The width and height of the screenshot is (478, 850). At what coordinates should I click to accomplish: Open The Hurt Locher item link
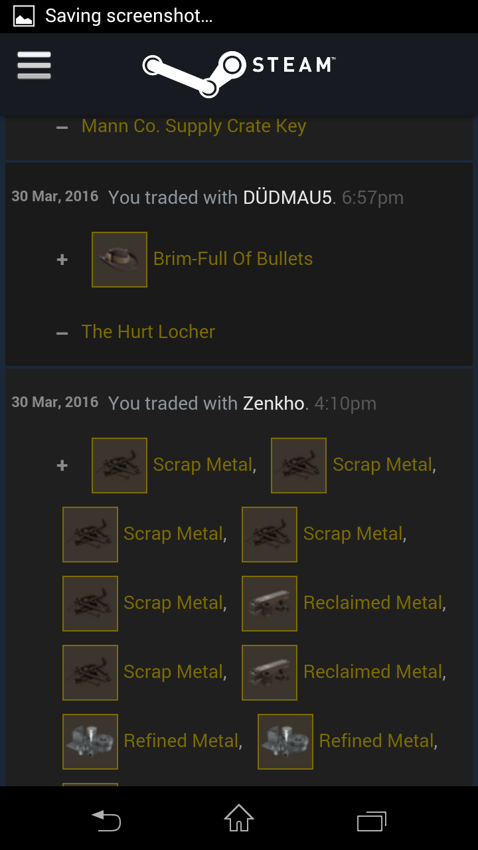148,332
